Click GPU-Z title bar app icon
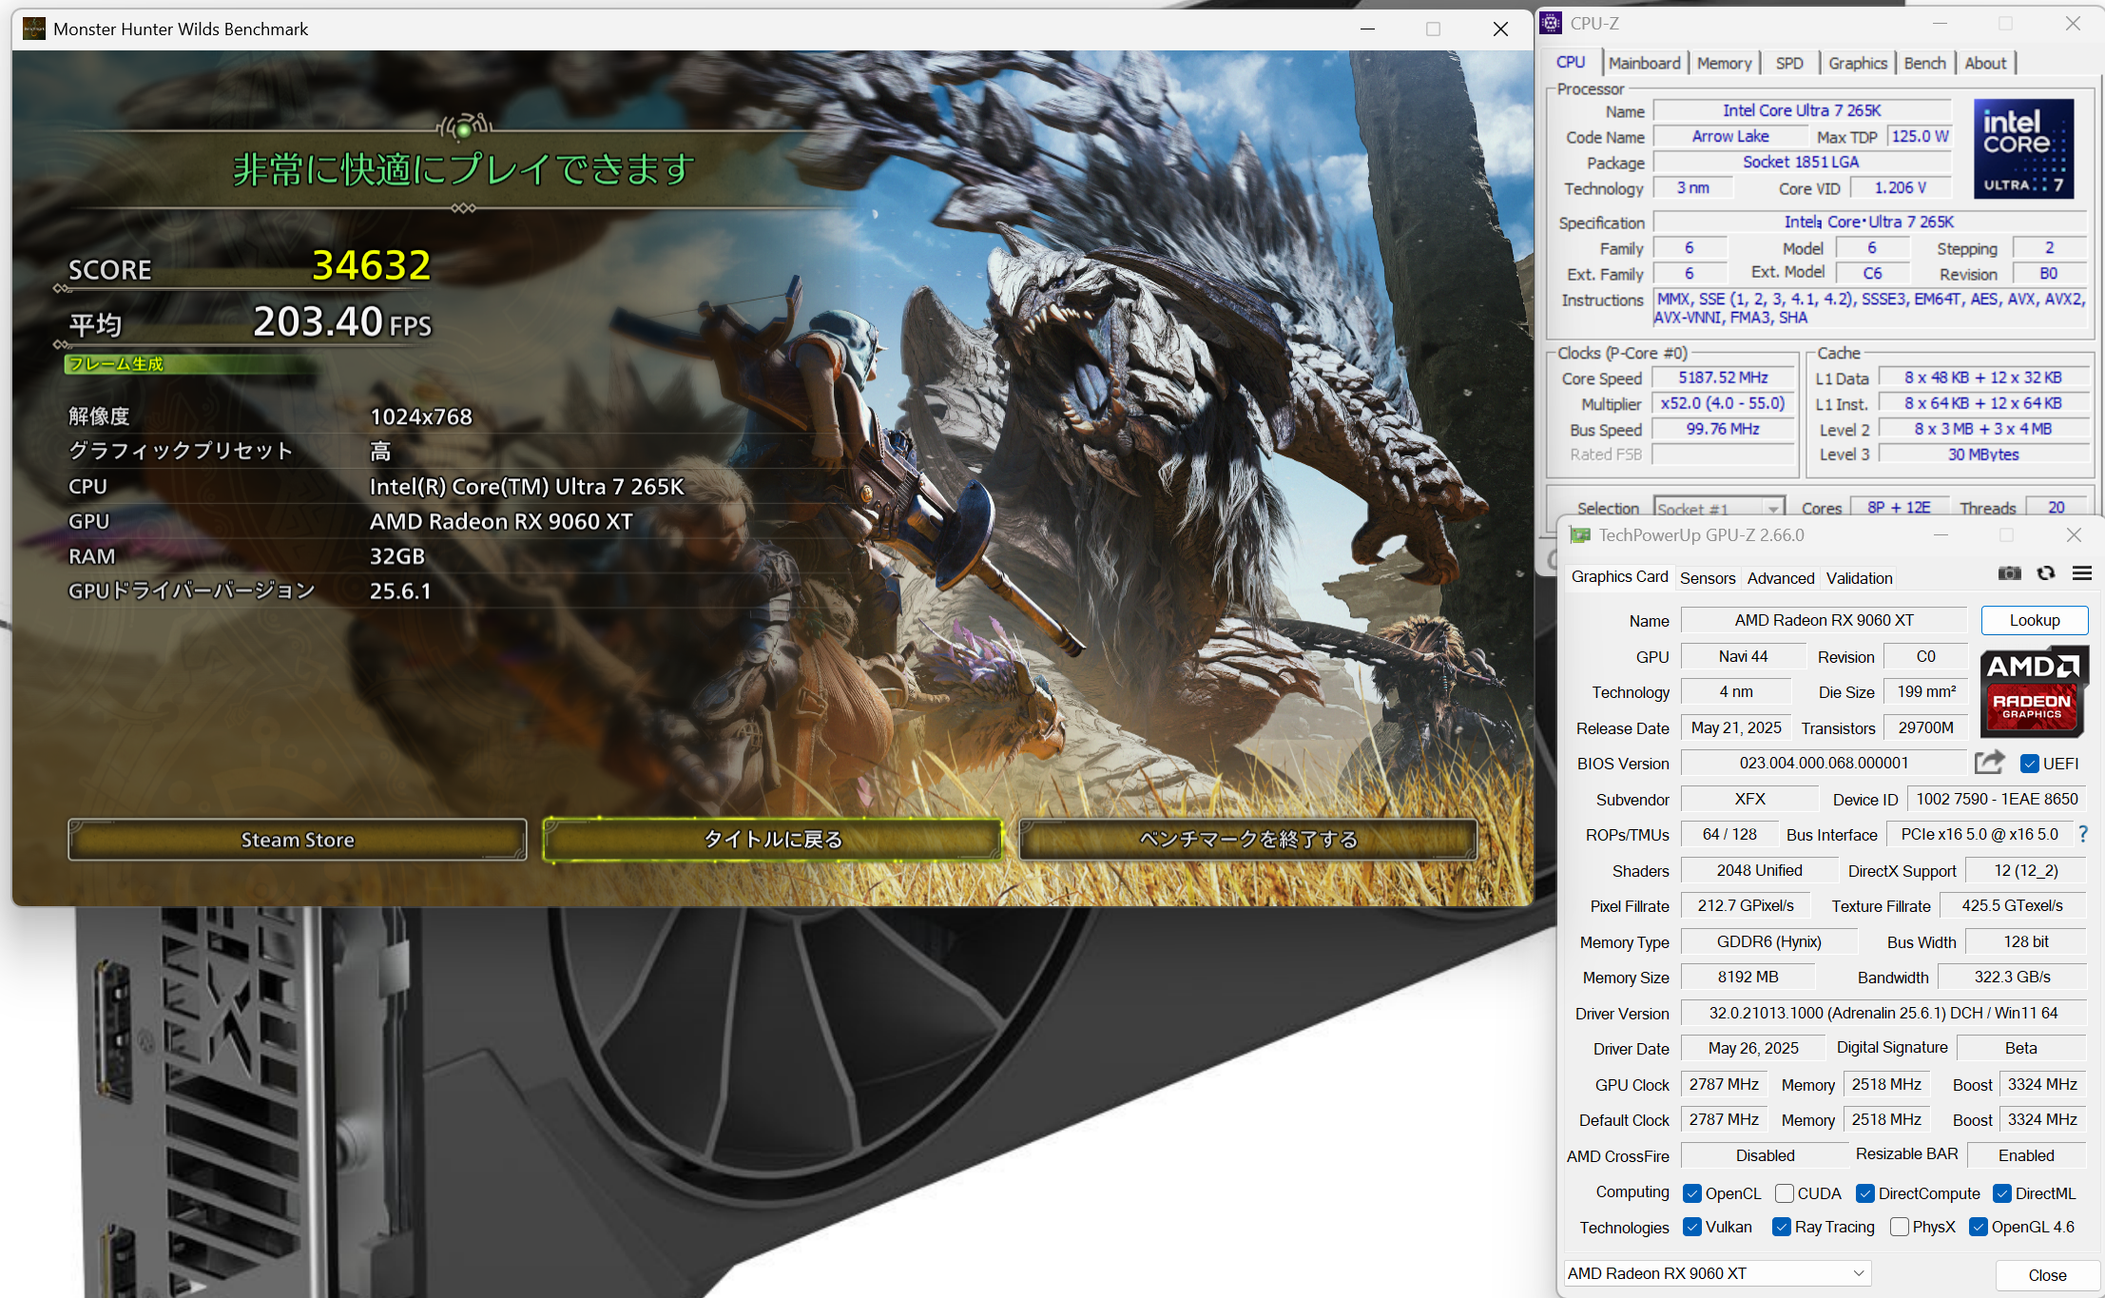Viewport: 2105px width, 1298px height. click(x=1580, y=535)
